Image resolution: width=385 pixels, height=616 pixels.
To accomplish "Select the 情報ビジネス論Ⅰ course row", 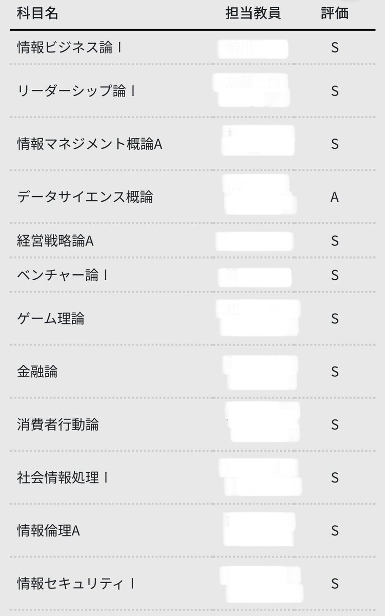I will 192,48.
